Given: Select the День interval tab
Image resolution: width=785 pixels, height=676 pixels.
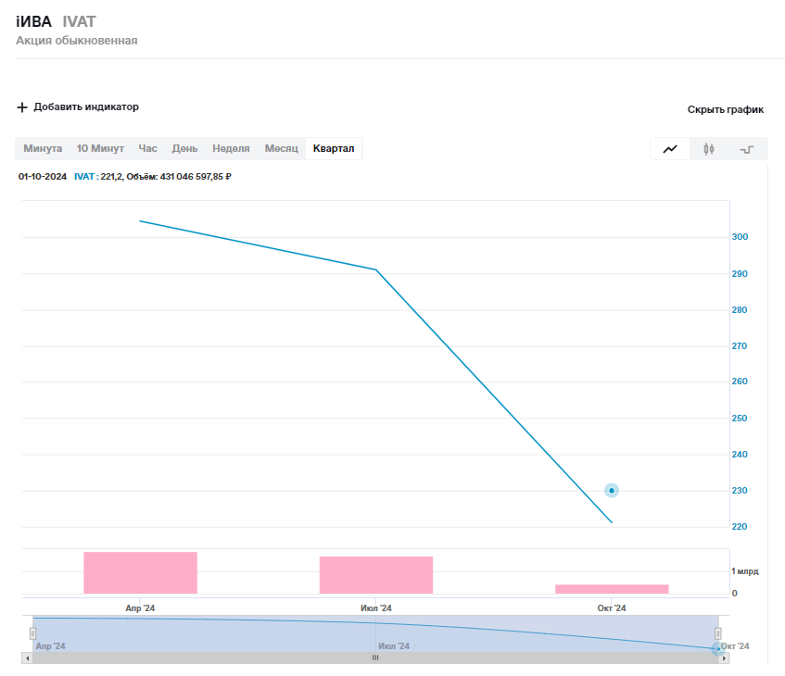Looking at the screenshot, I should [184, 148].
